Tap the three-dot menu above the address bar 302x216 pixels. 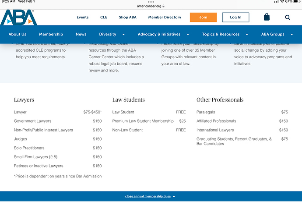pos(151,2)
